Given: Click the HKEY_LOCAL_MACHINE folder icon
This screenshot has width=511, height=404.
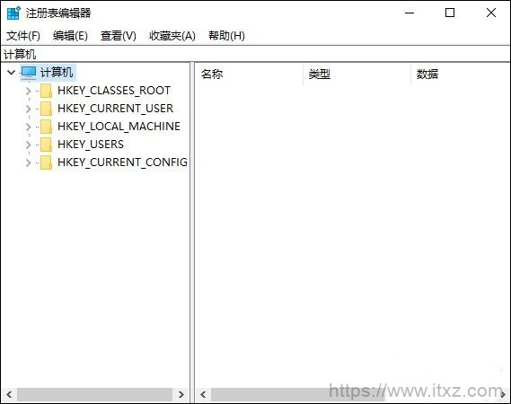Looking at the screenshot, I should point(46,127).
